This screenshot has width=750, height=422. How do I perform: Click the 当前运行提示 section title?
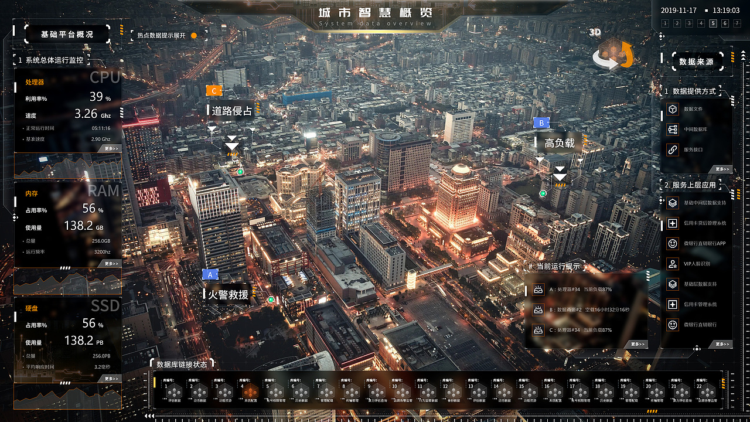555,266
